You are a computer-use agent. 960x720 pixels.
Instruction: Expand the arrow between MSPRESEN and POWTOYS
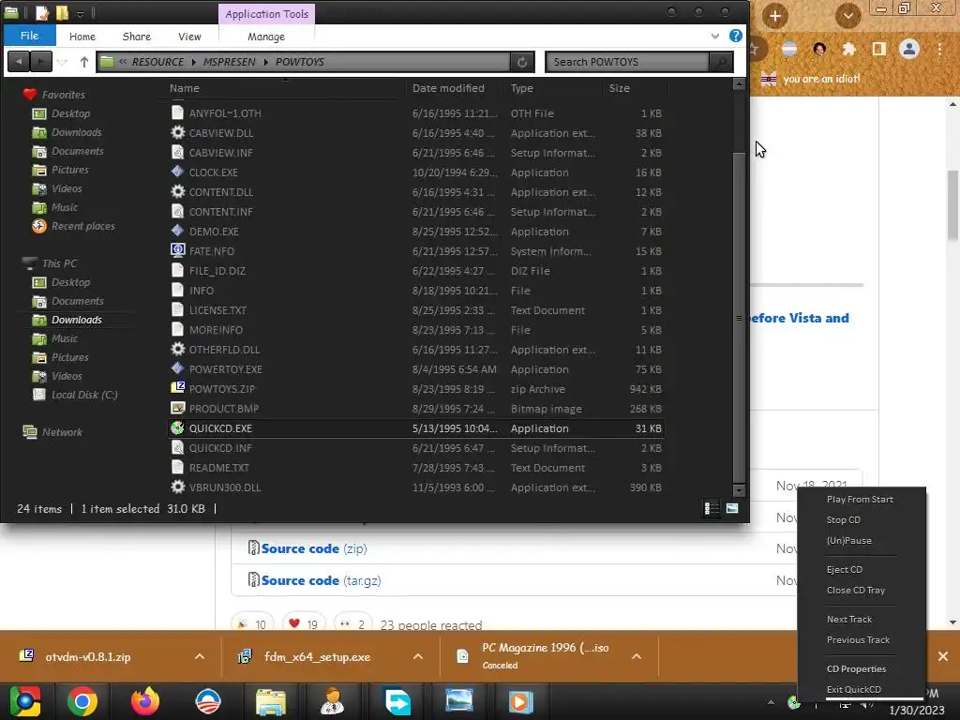266,62
